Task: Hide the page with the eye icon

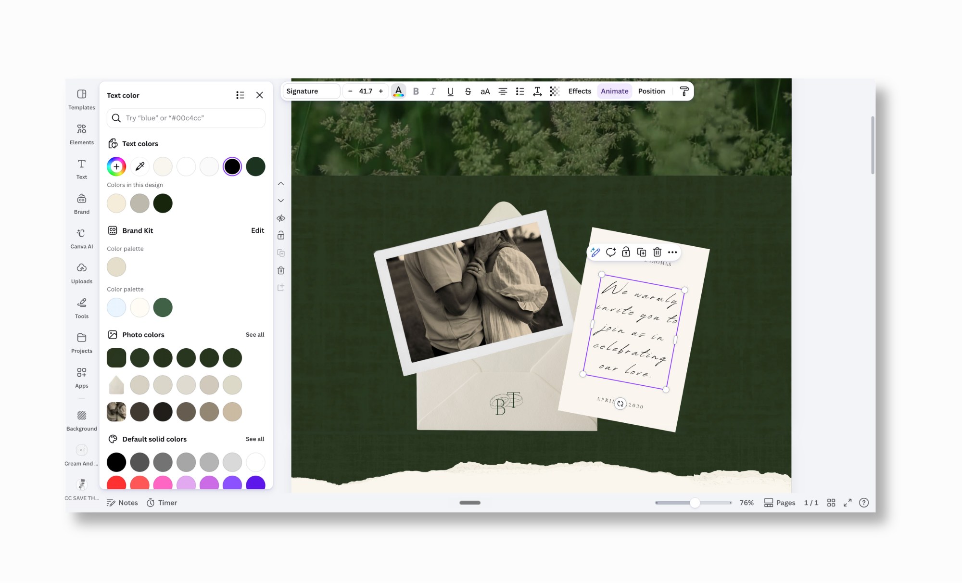Action: [x=281, y=218]
